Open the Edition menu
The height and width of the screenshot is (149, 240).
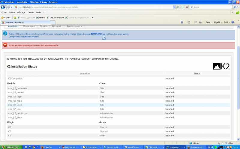pyautogui.click(x=12, y=12)
